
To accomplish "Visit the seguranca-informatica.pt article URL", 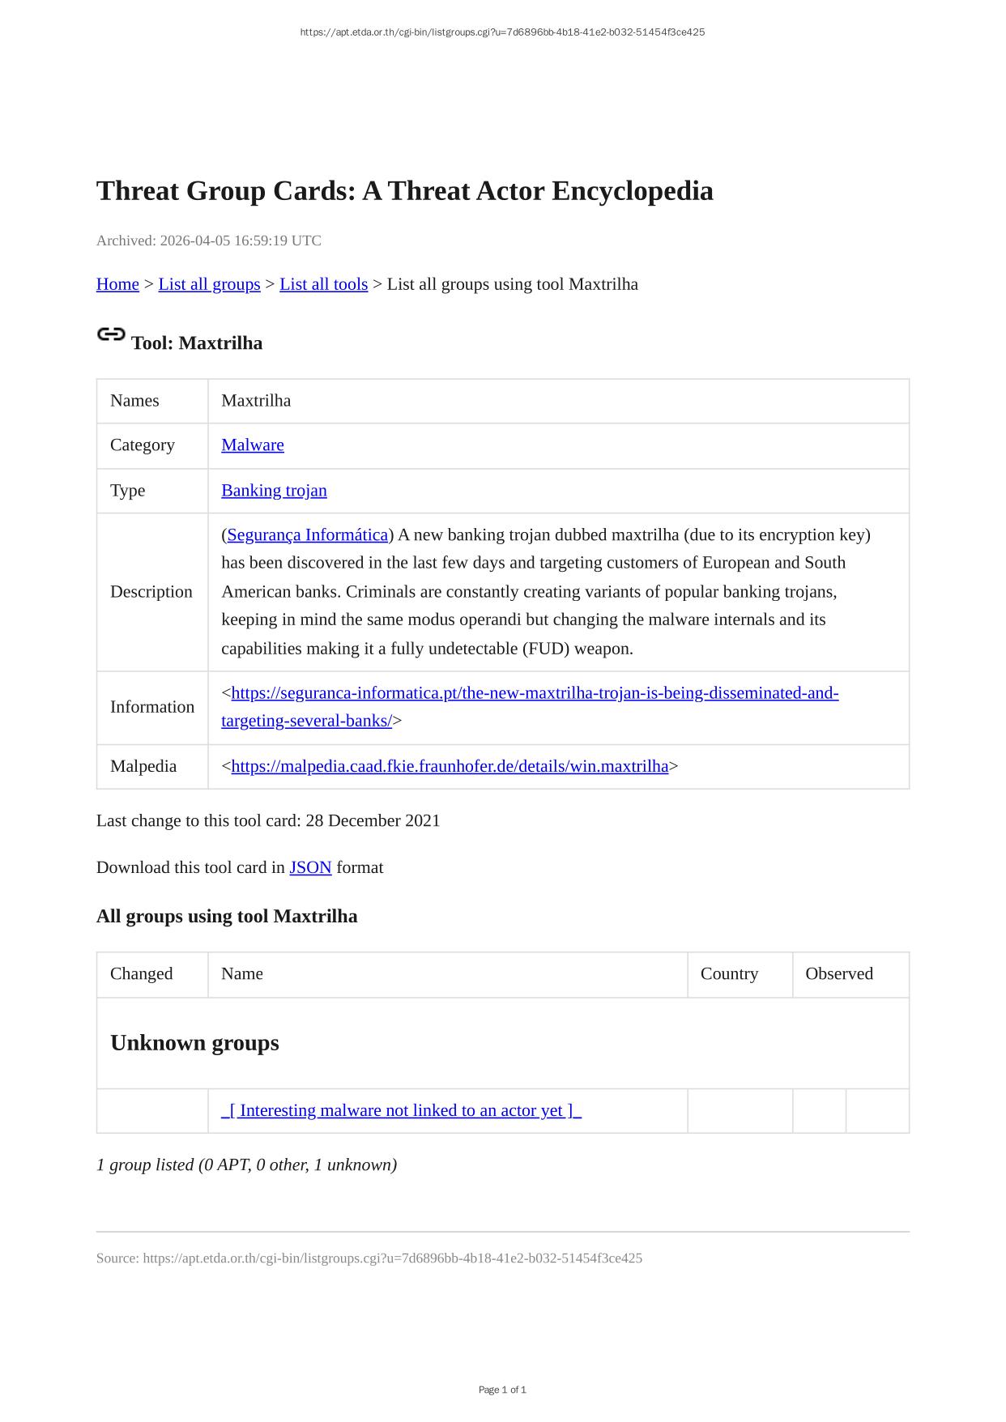I will (535, 694).
